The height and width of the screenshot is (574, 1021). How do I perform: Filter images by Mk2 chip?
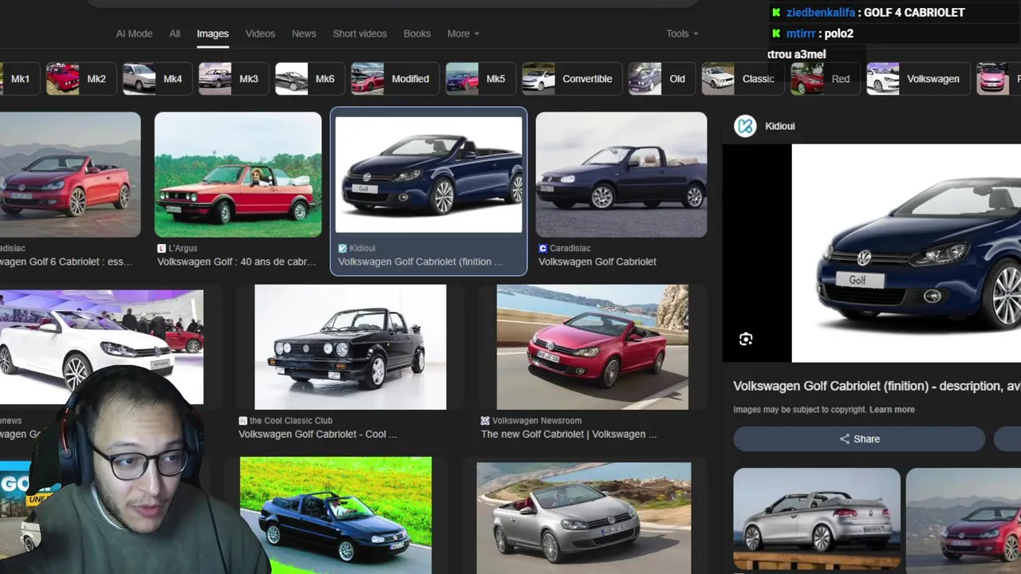pyautogui.click(x=81, y=79)
